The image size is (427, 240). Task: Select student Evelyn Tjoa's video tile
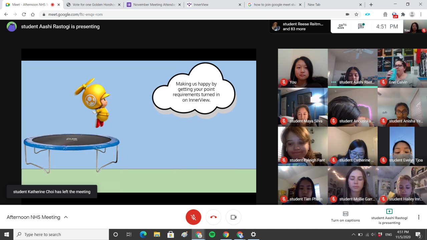point(402,146)
